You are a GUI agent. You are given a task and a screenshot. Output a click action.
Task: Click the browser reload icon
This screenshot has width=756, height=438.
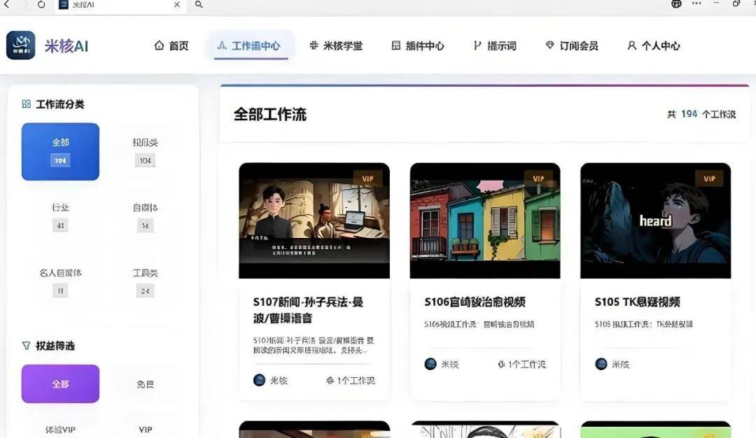pyautogui.click(x=41, y=4)
